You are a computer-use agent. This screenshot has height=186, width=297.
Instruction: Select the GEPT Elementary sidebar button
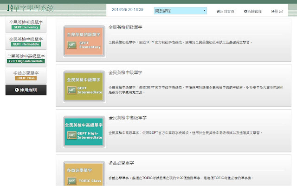coord(26,25)
